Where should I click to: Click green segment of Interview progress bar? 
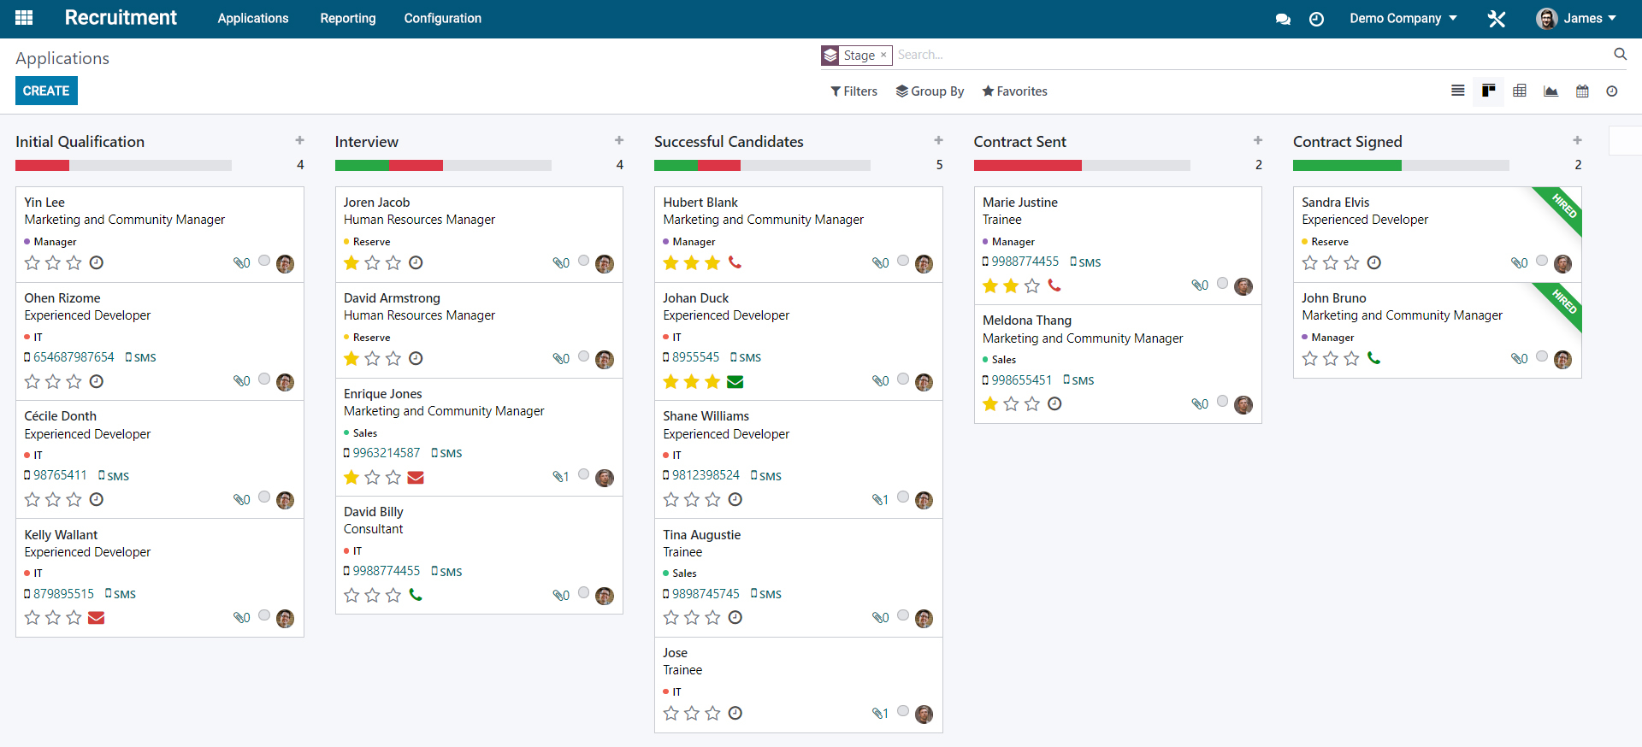pyautogui.click(x=362, y=165)
